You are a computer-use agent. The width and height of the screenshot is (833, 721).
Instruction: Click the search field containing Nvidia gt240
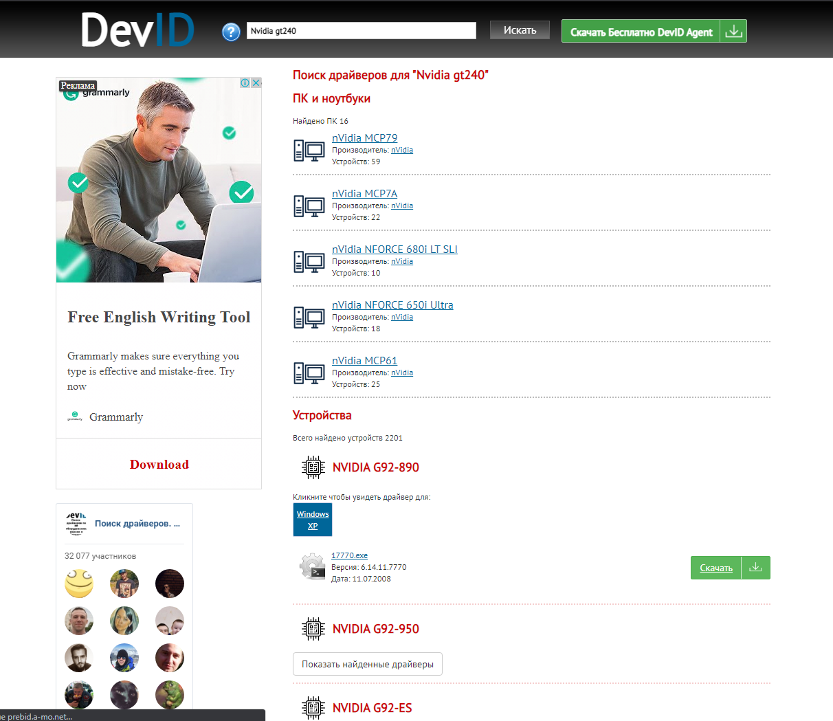pos(361,31)
